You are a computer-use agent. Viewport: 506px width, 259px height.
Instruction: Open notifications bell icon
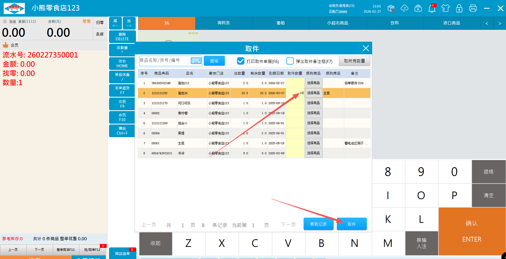(x=432, y=9)
